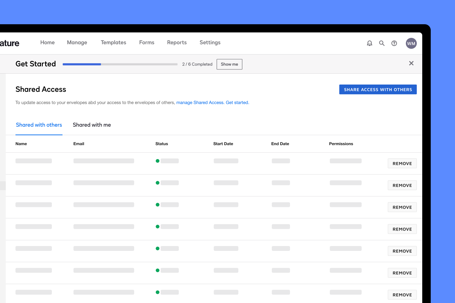Click the WM account avatar
This screenshot has width=455, height=303.
411,43
